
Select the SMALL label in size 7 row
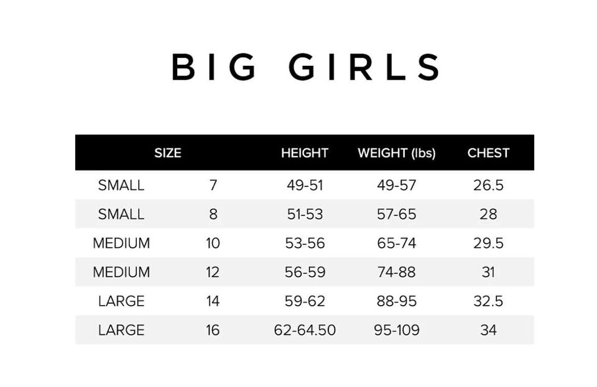tap(121, 185)
